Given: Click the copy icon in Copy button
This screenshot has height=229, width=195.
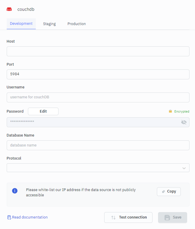Looking at the screenshot, I should (x=164, y=192).
